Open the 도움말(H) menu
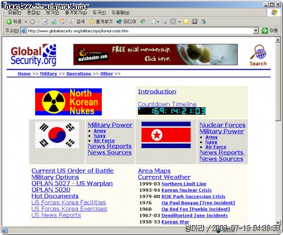This screenshot has width=283, height=235. 121,12
